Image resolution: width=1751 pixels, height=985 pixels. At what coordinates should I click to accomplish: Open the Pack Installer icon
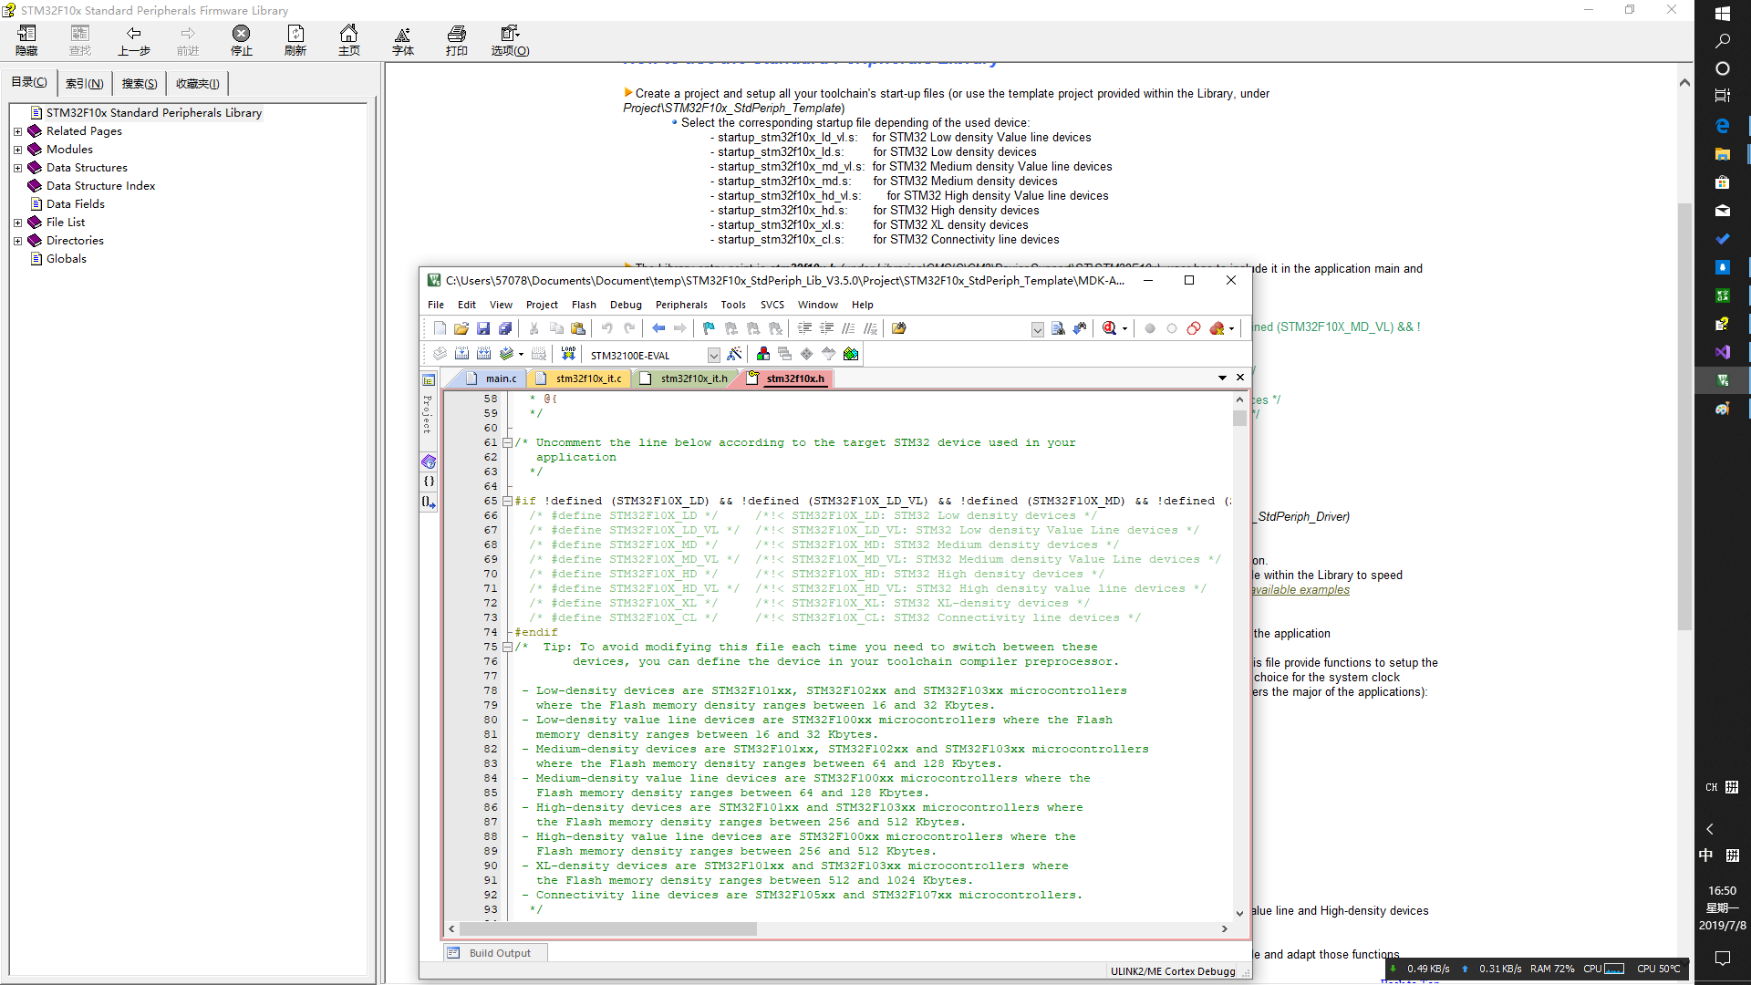(851, 354)
